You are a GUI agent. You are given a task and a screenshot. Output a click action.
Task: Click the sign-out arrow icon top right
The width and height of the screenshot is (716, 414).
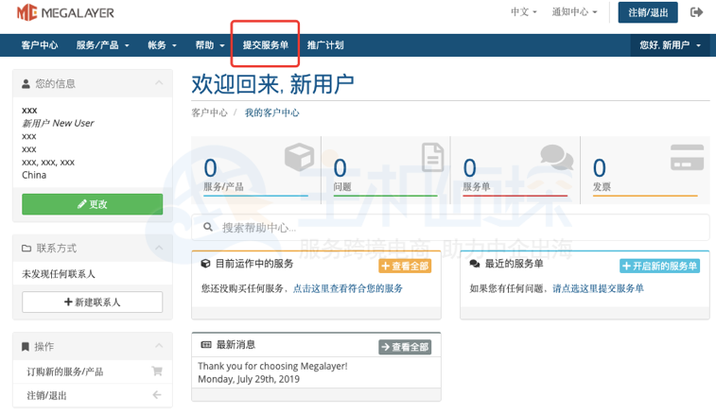(697, 12)
